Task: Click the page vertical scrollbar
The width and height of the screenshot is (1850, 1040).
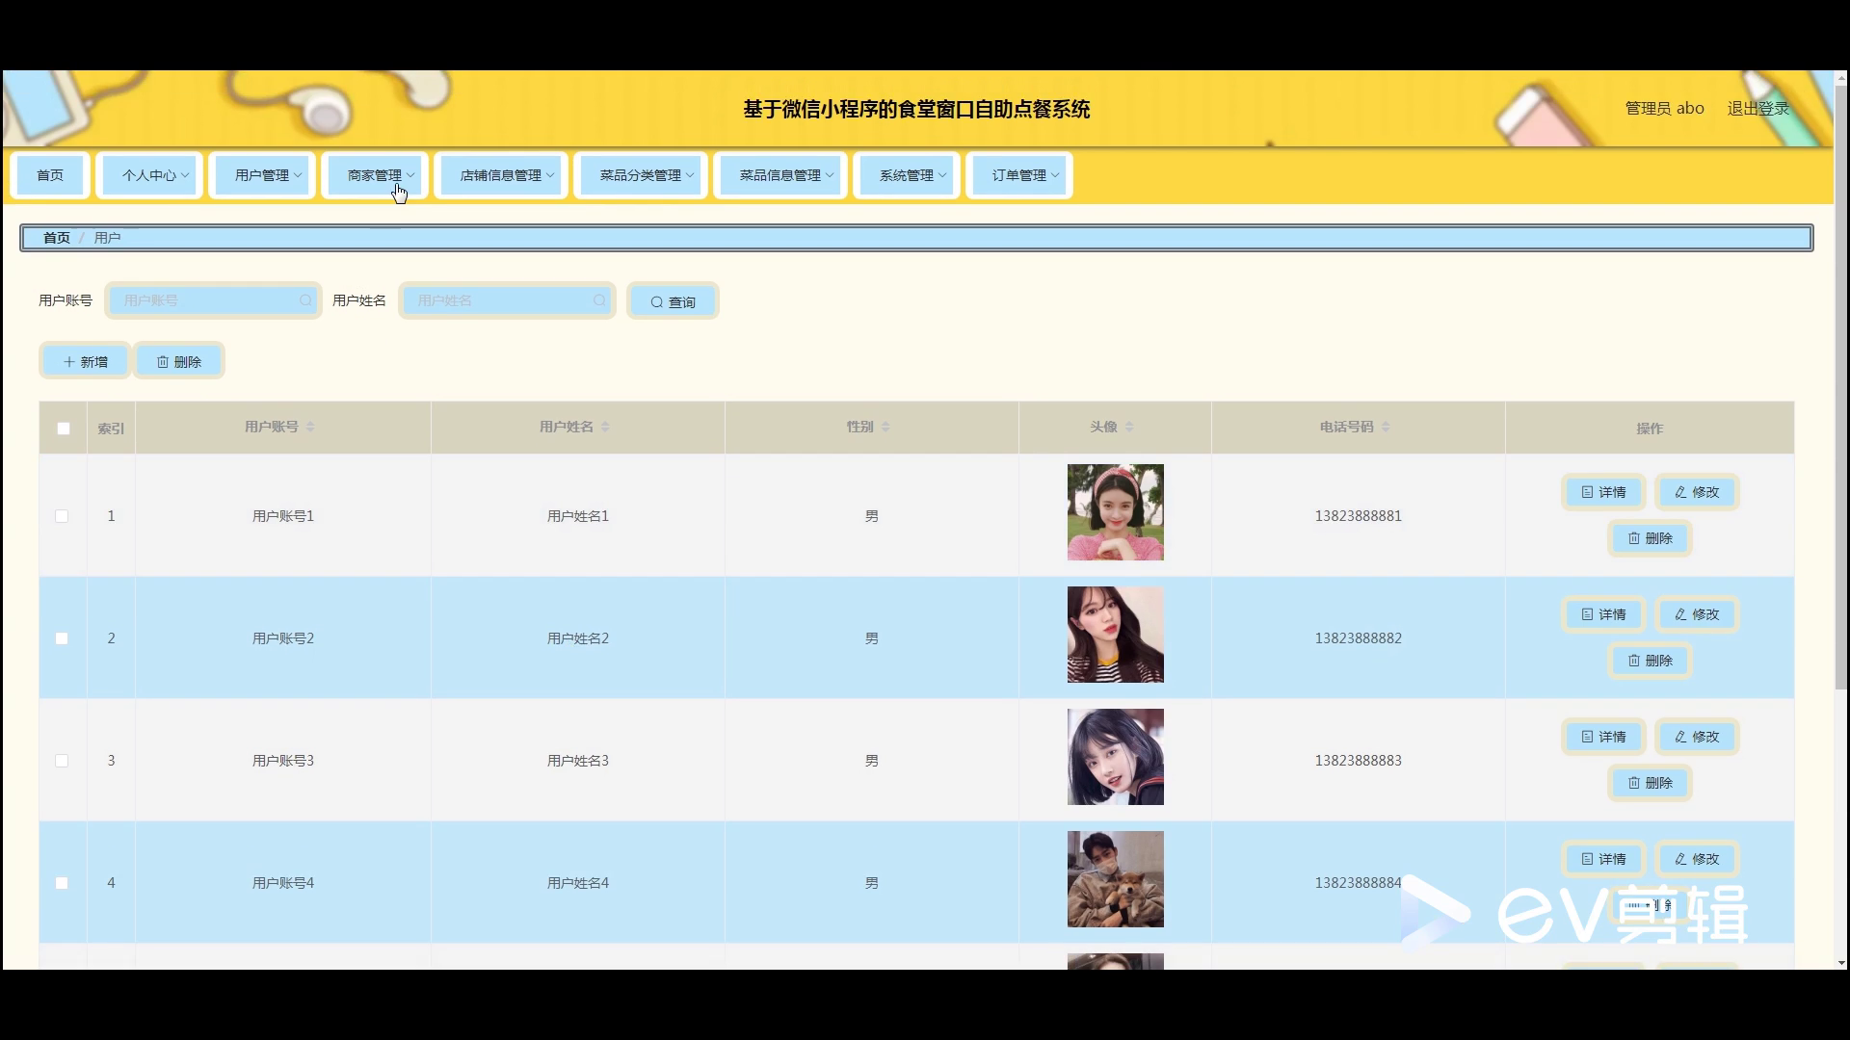Action: [1840, 387]
